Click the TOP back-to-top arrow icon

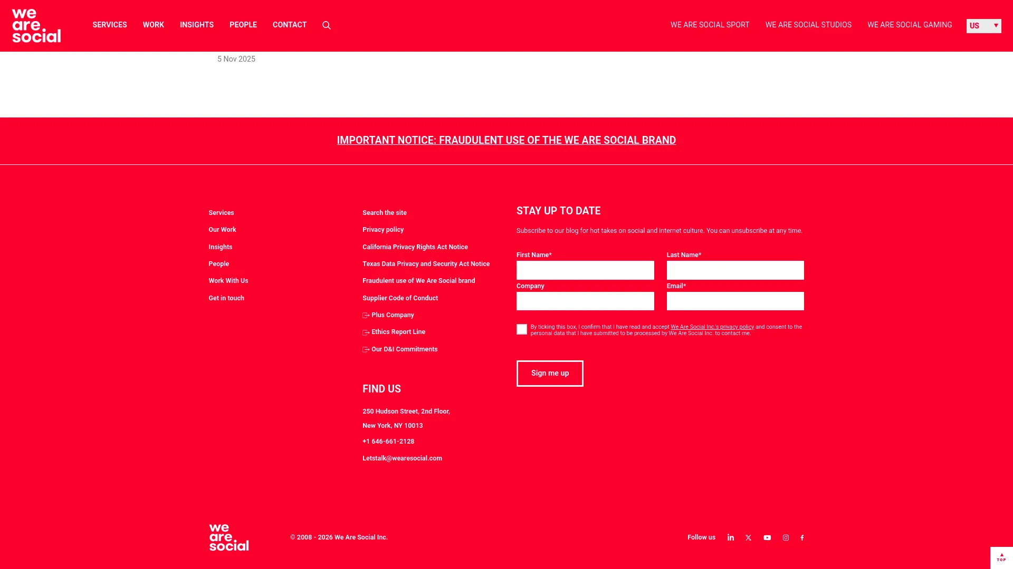(x=1001, y=557)
